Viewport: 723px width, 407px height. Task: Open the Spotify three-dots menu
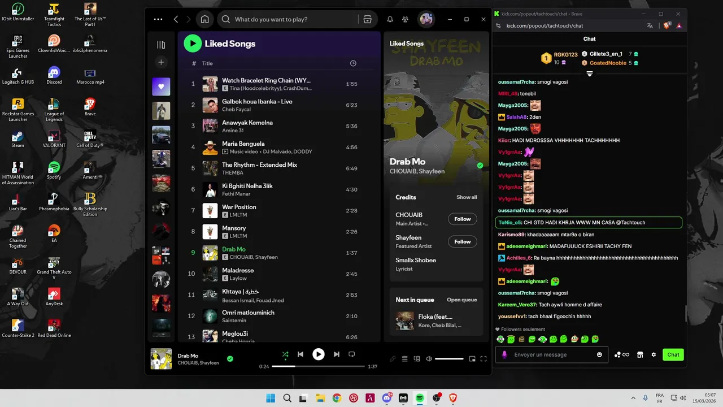coord(158,19)
